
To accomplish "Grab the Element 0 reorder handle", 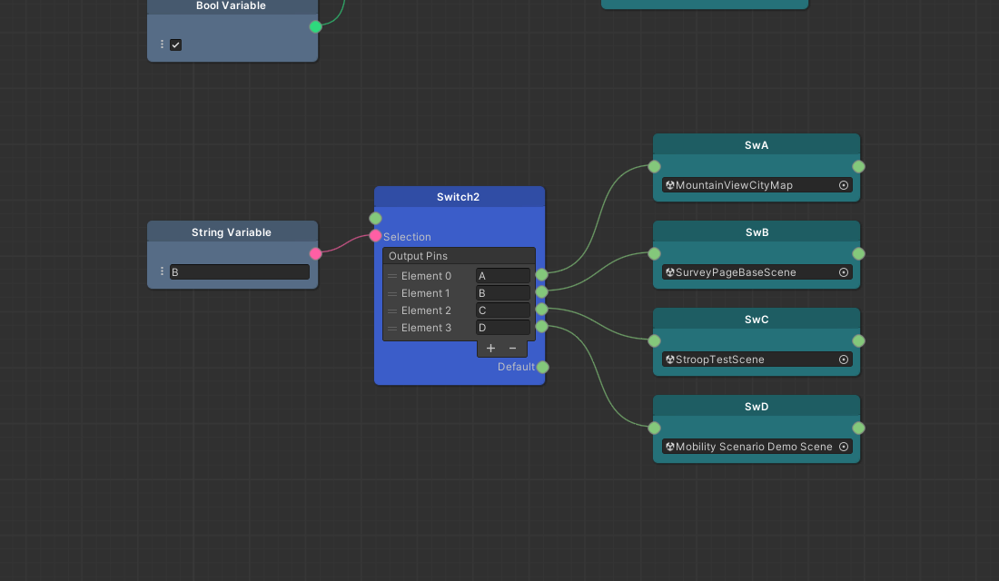I will click(x=392, y=277).
